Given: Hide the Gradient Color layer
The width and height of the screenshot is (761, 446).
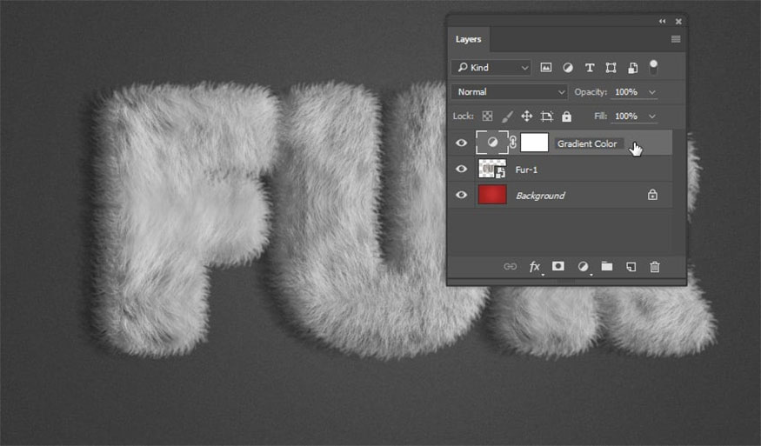Looking at the screenshot, I should pyautogui.click(x=462, y=143).
